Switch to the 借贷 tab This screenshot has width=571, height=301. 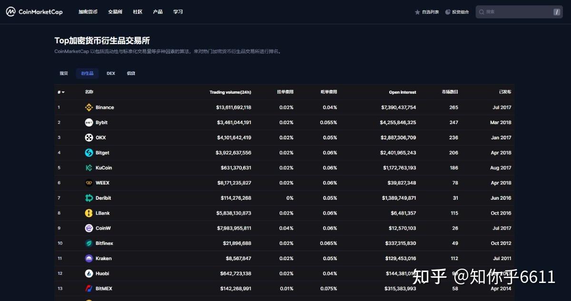click(131, 73)
